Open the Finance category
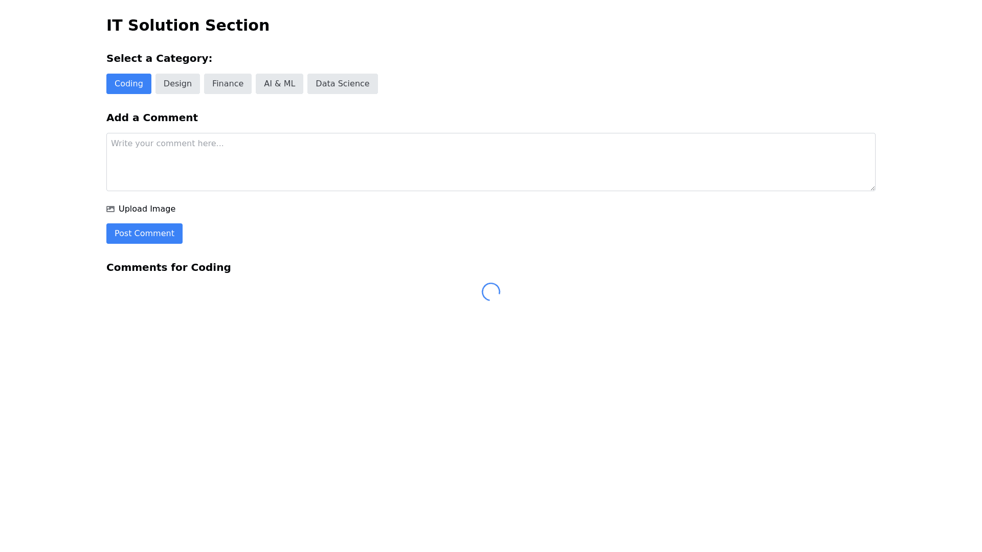This screenshot has height=552, width=982. (228, 84)
